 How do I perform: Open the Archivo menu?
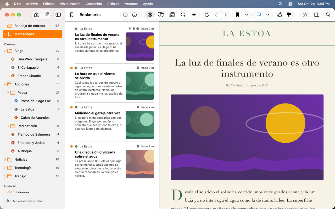[x=32, y=4]
